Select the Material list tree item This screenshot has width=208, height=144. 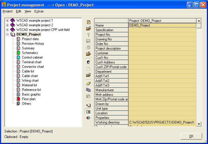(x=30, y=85)
